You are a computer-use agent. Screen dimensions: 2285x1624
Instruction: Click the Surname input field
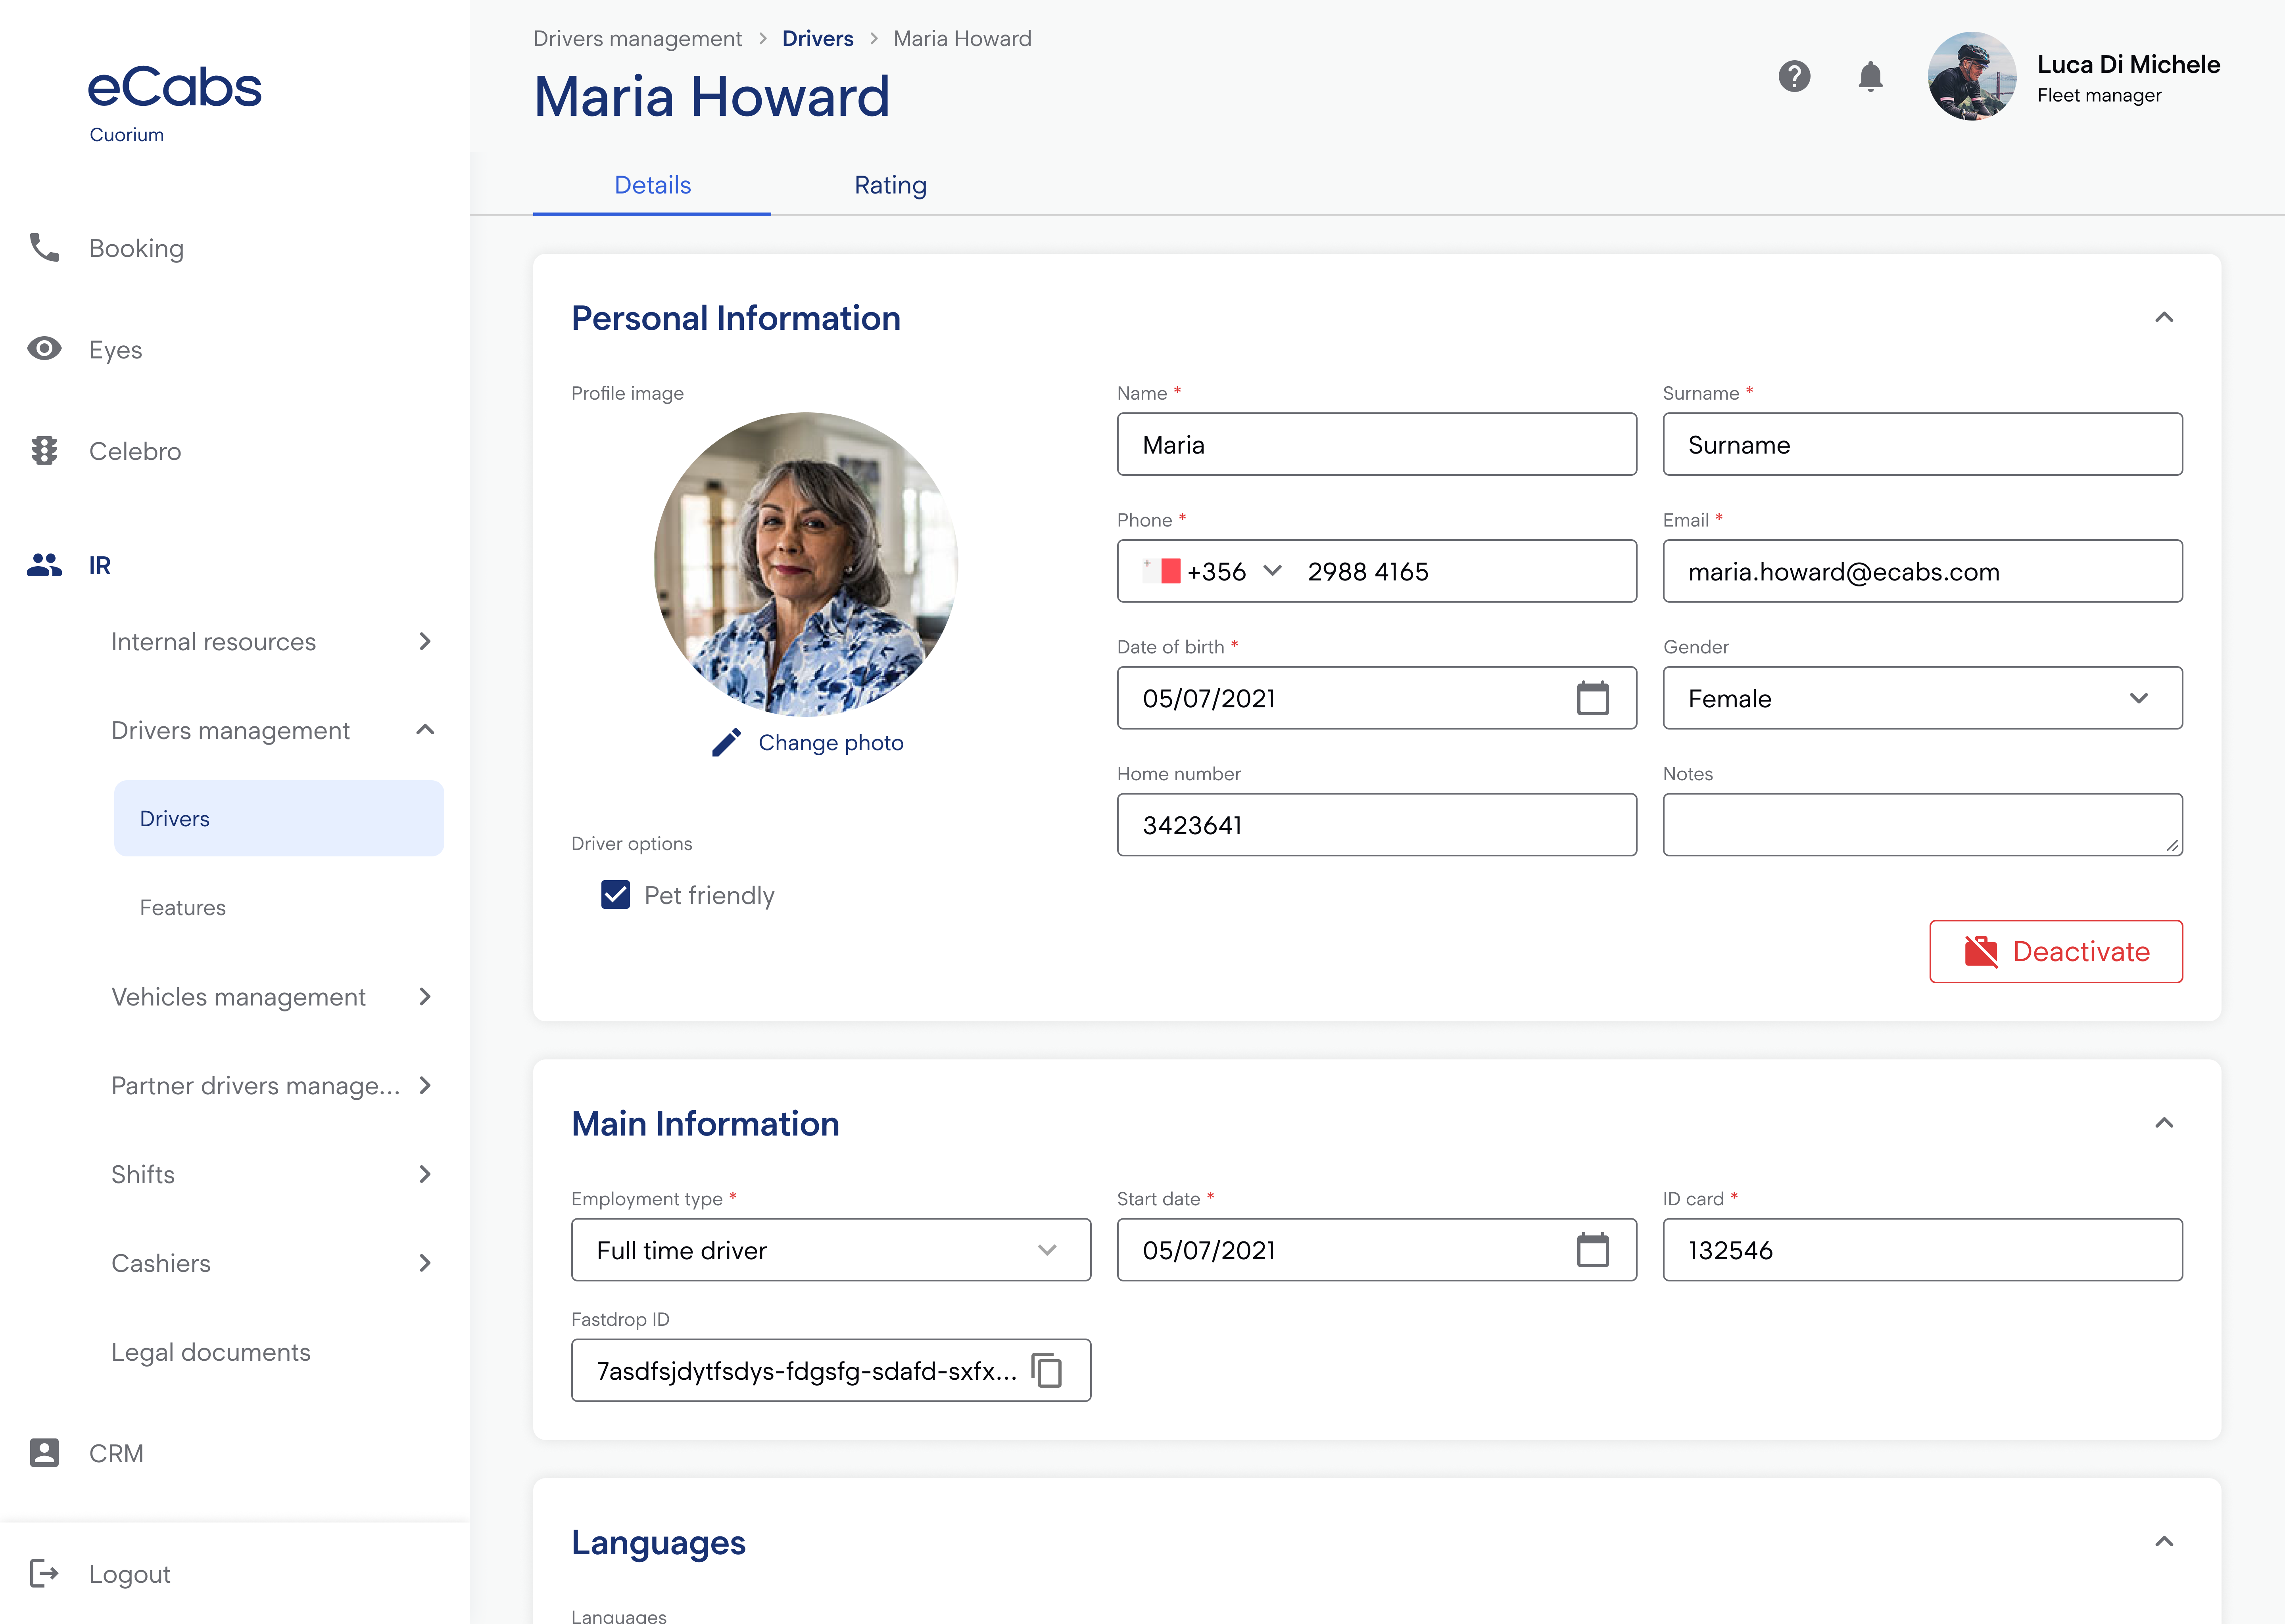[x=1922, y=444]
